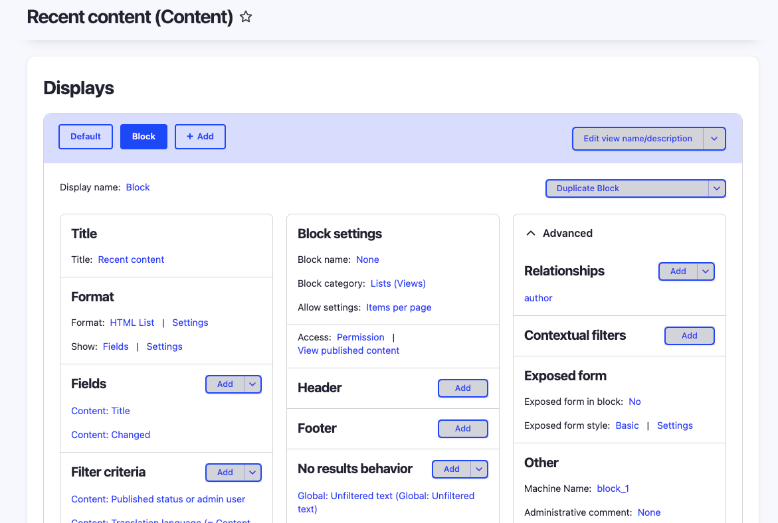Switch to the Default display tab
This screenshot has height=523, width=778.
point(86,137)
